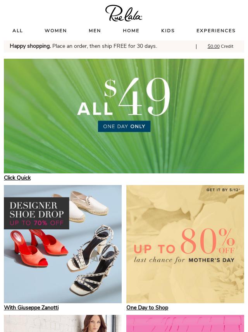
Task: Click the Rue La La logo
Action: coord(124,13)
